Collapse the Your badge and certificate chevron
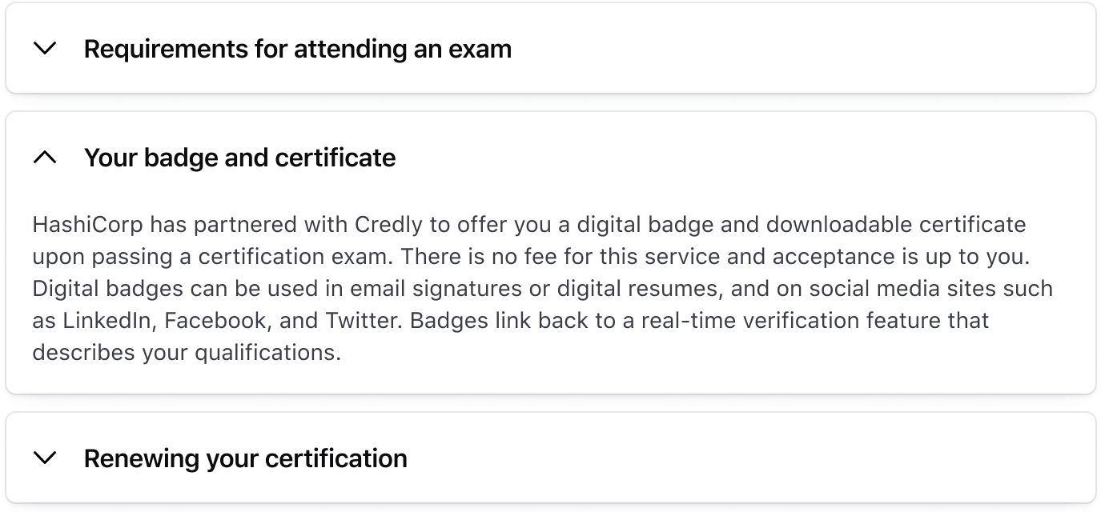This screenshot has height=512, width=1105. [x=46, y=158]
